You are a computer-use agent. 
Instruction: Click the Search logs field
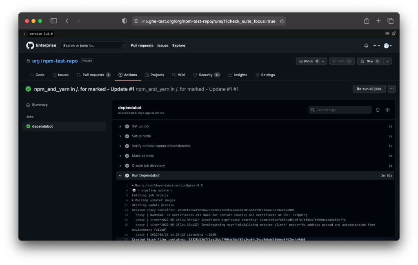[x=340, y=110]
